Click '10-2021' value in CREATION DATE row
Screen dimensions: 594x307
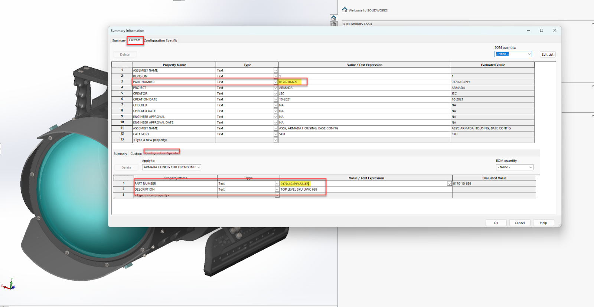pos(365,99)
